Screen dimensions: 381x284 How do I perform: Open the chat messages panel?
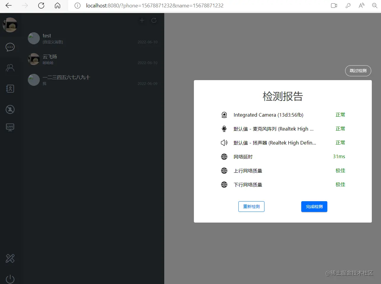click(10, 47)
